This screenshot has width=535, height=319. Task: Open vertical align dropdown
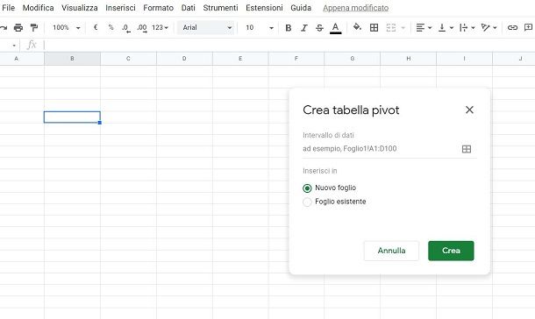tap(446, 28)
